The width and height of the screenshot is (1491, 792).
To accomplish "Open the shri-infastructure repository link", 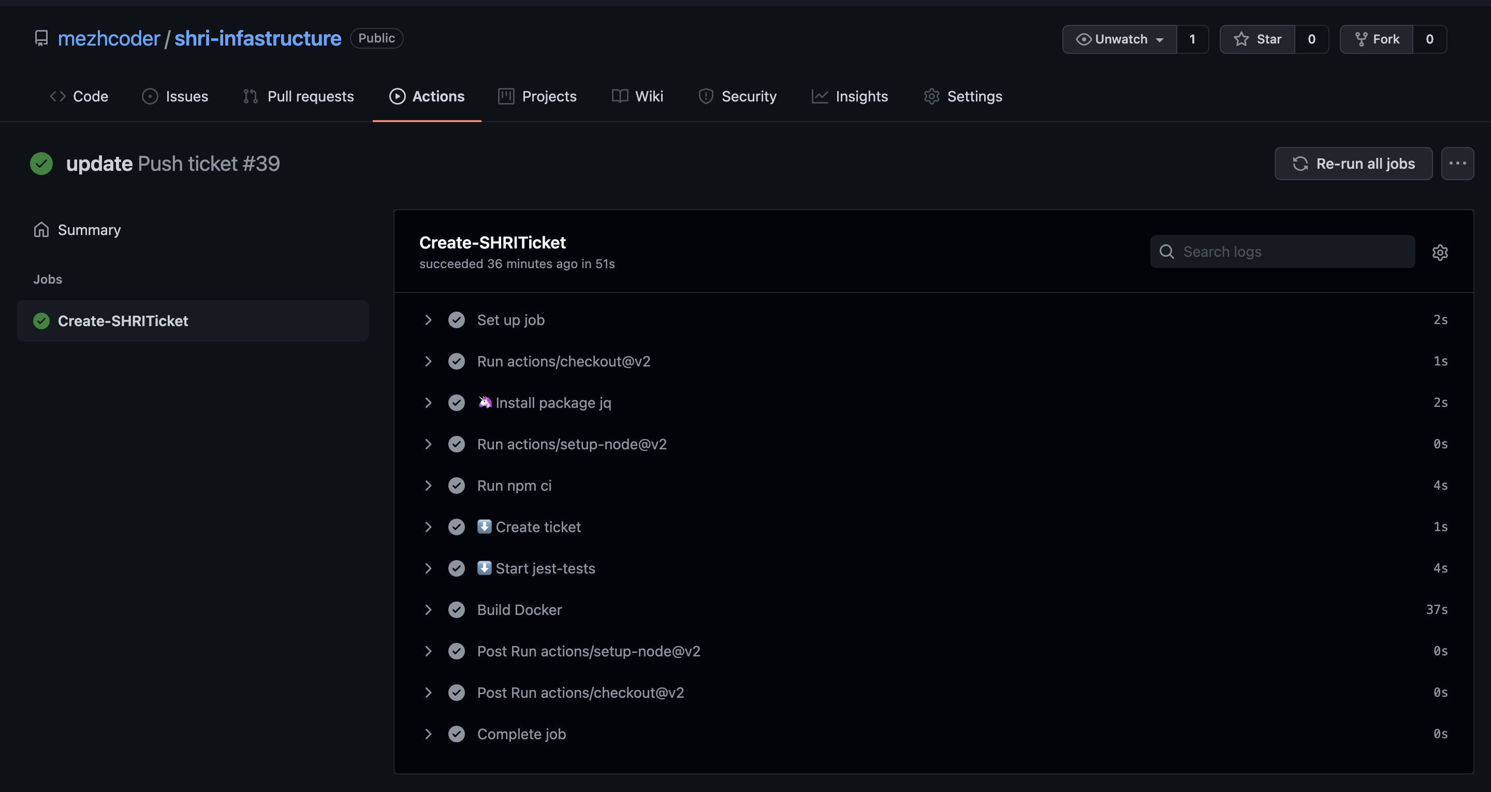I will tap(258, 38).
